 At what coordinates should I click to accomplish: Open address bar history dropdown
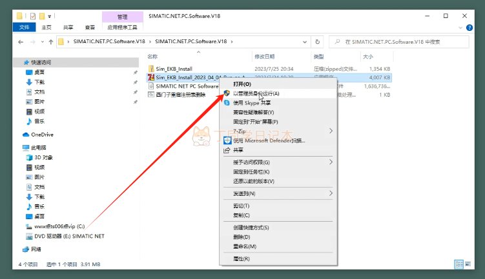pos(305,42)
